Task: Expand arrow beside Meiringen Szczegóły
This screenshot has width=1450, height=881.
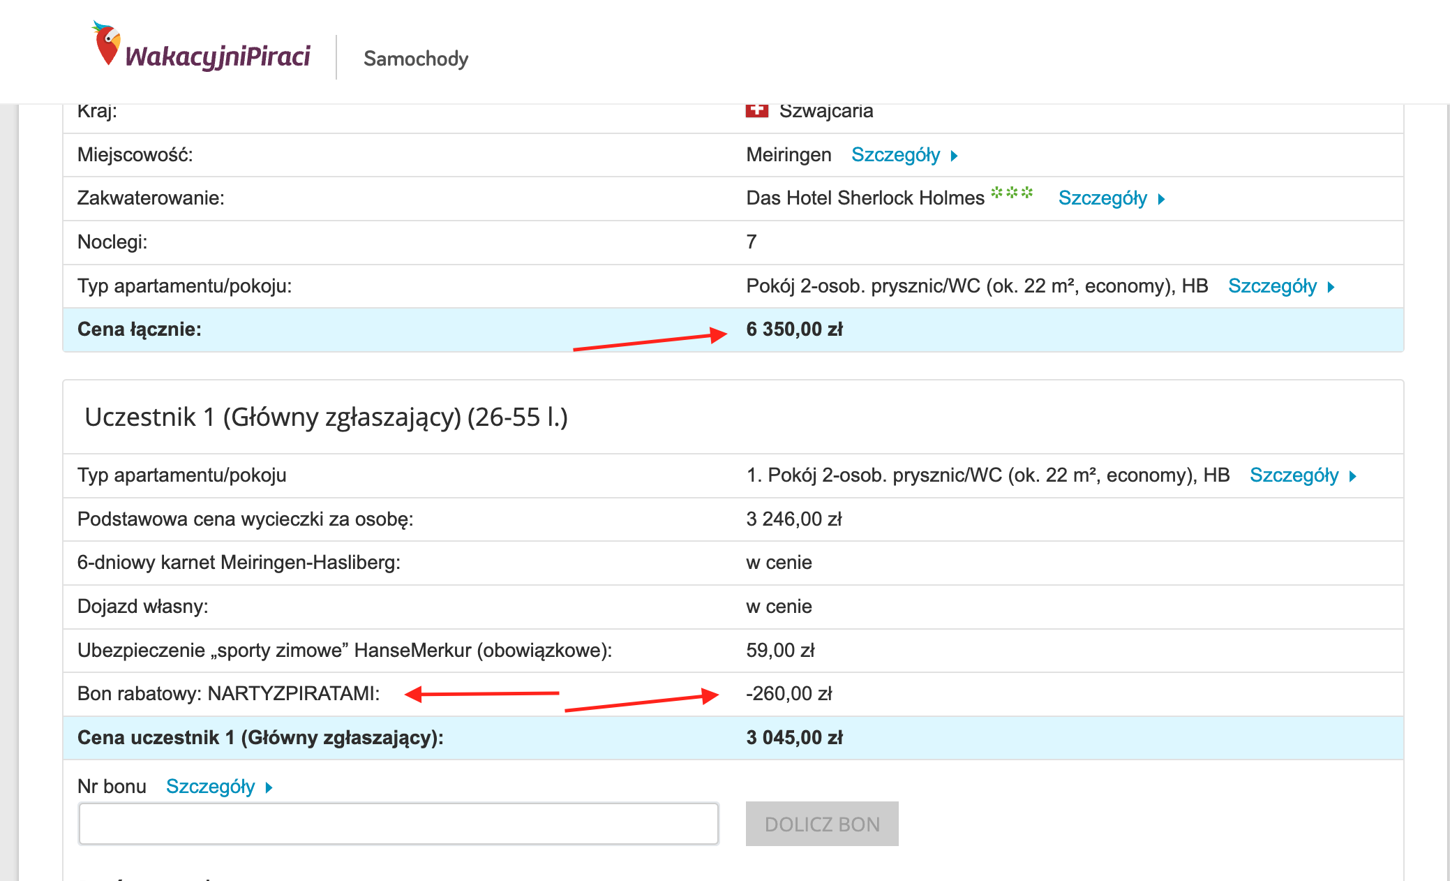Action: (954, 156)
